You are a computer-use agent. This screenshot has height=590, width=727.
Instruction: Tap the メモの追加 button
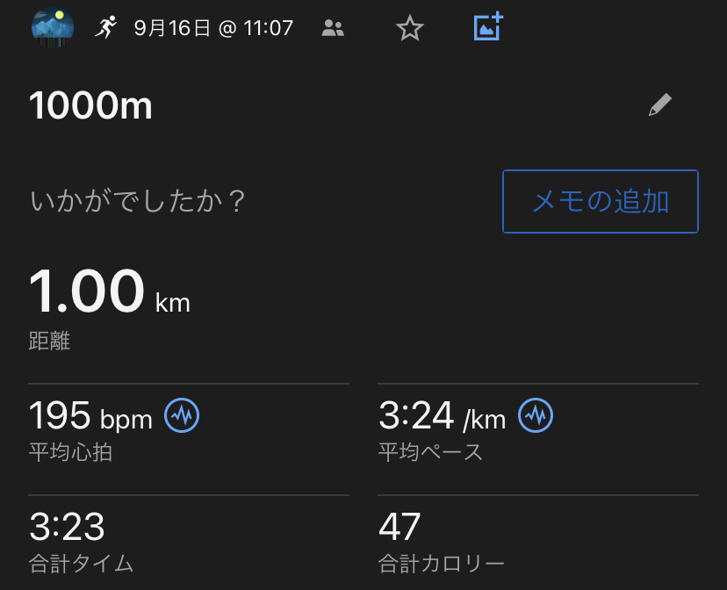coord(601,201)
